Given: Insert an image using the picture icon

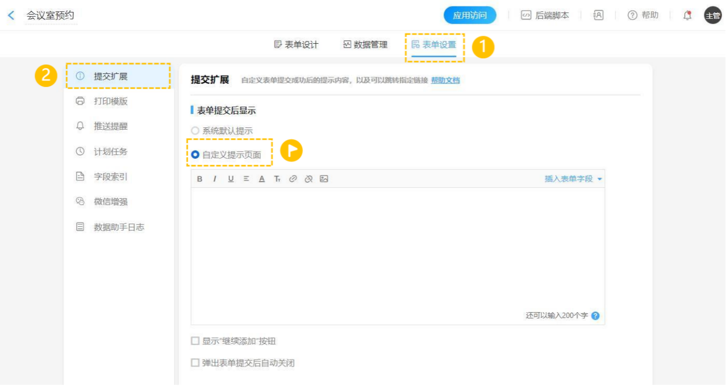Looking at the screenshot, I should [324, 179].
